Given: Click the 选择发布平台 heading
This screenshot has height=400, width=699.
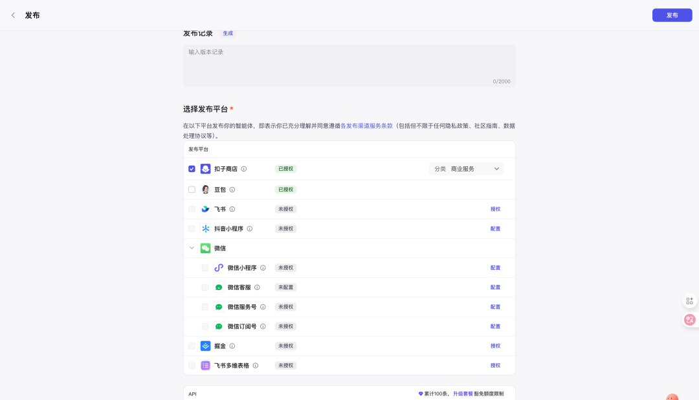Looking at the screenshot, I should pyautogui.click(x=206, y=109).
